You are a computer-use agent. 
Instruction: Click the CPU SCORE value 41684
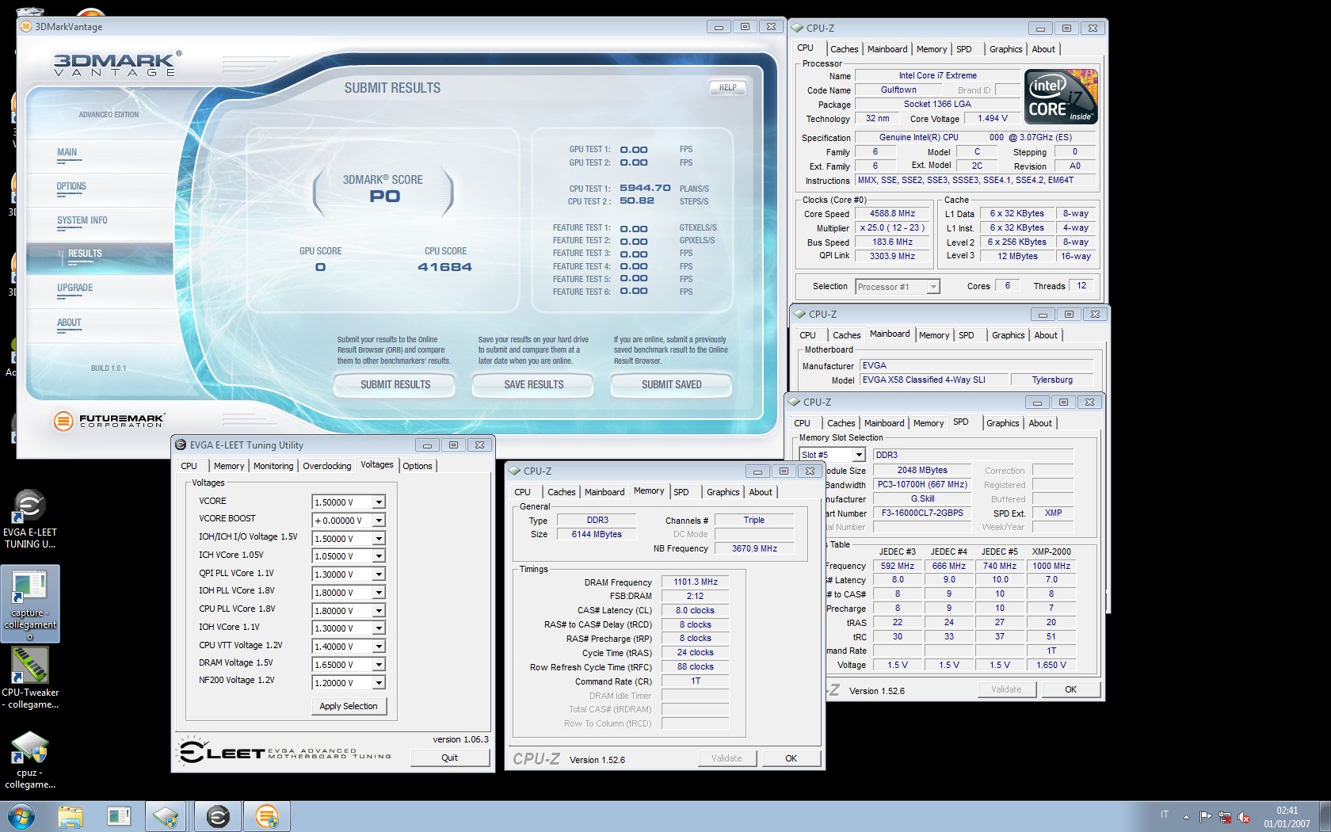(x=444, y=267)
